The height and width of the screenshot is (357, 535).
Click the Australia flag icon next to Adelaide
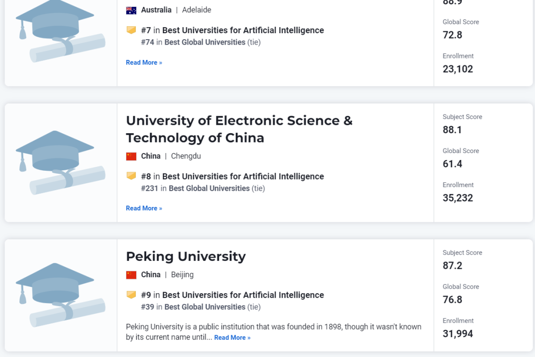click(x=131, y=10)
